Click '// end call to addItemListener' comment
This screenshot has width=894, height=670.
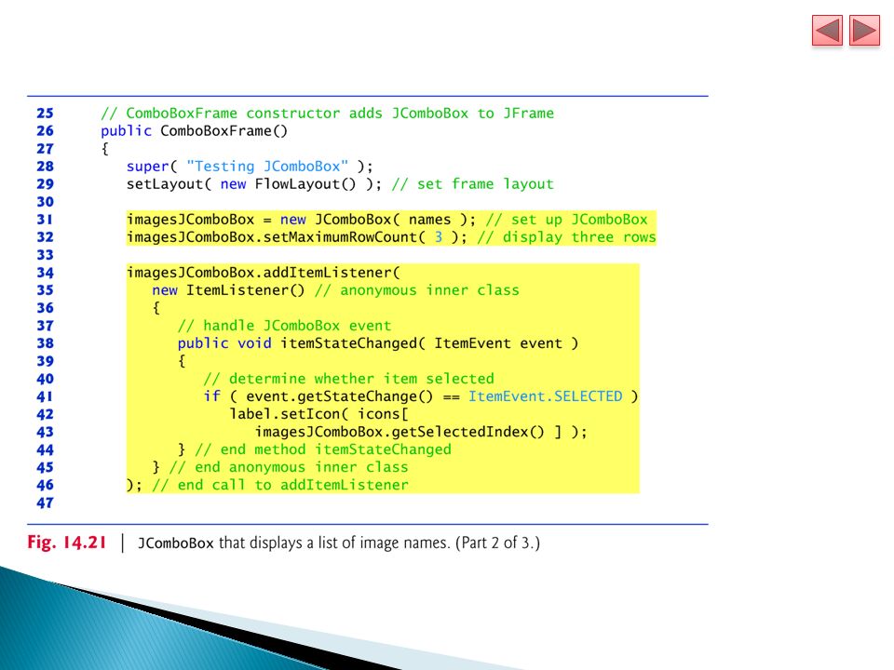(x=280, y=484)
